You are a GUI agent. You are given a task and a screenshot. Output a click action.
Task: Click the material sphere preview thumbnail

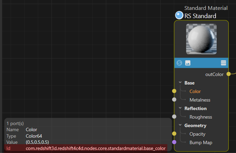201,39
